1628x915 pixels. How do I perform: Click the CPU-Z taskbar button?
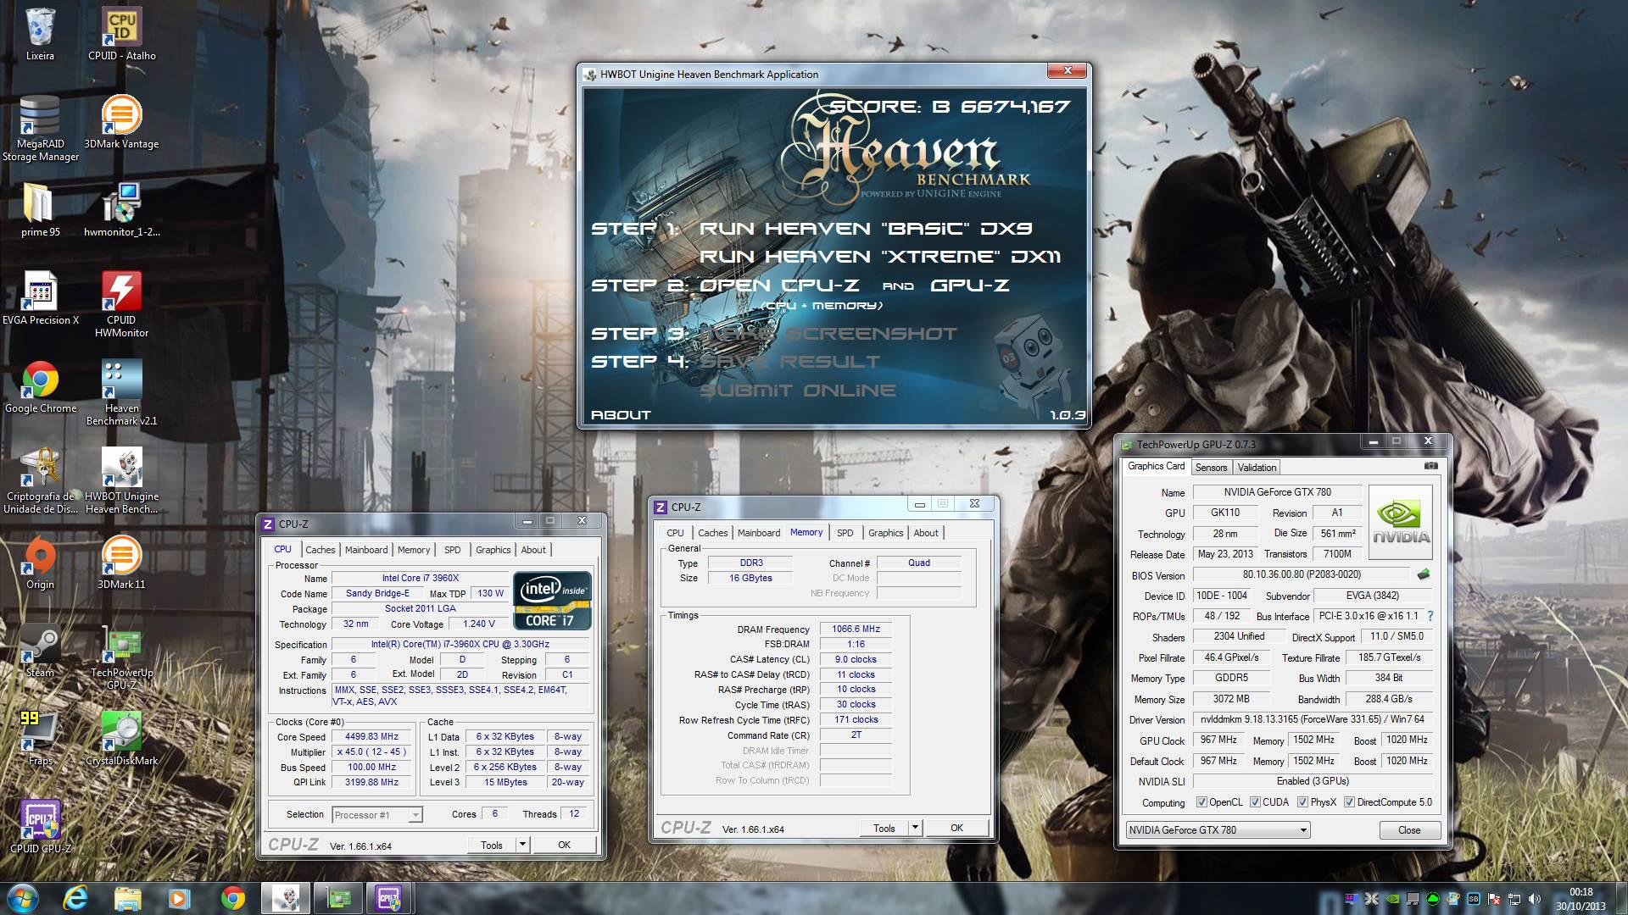pyautogui.click(x=389, y=898)
